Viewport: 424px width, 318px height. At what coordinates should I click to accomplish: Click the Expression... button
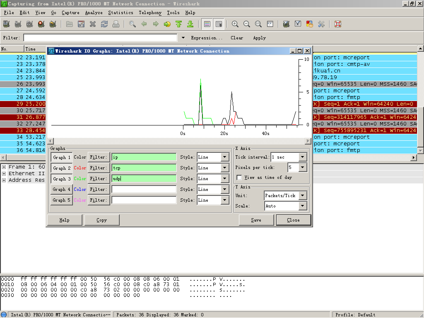[207, 38]
